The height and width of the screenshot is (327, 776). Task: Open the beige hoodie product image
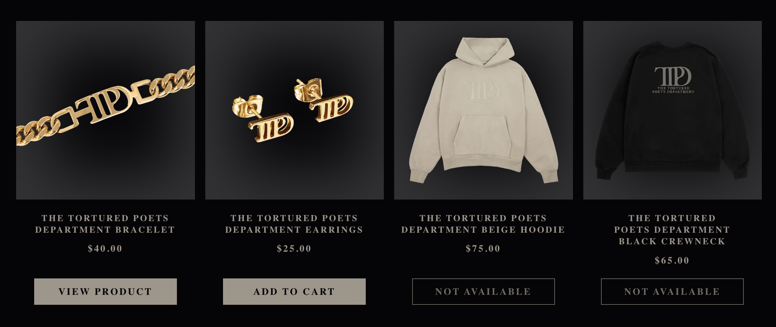483,110
